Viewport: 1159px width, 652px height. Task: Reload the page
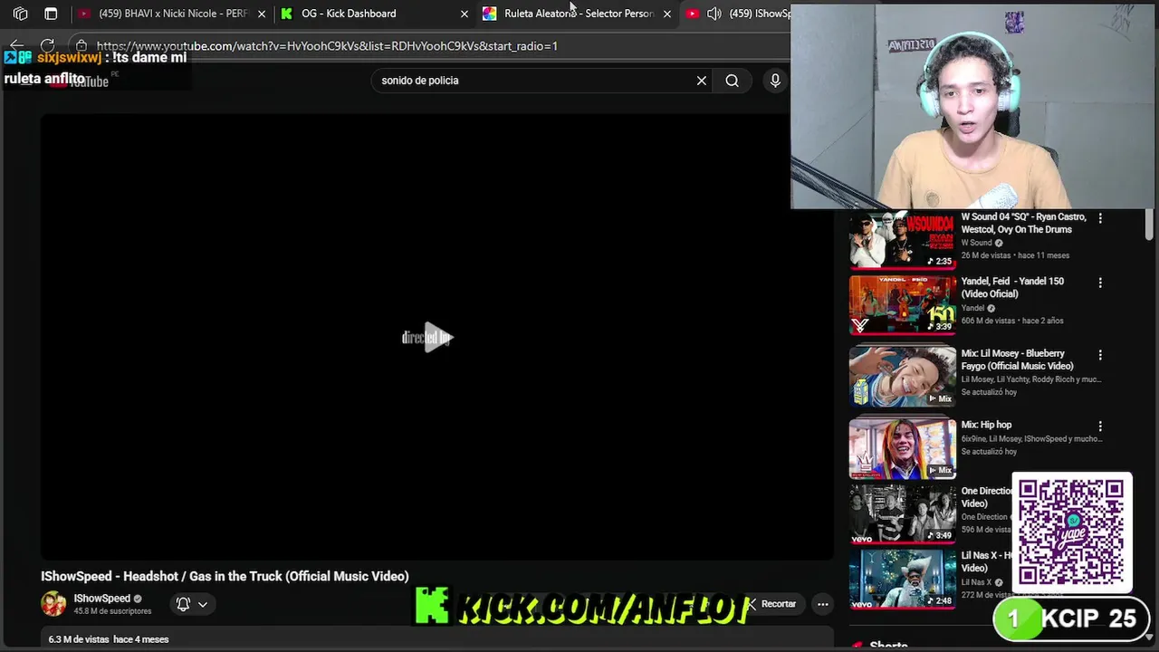tap(47, 45)
